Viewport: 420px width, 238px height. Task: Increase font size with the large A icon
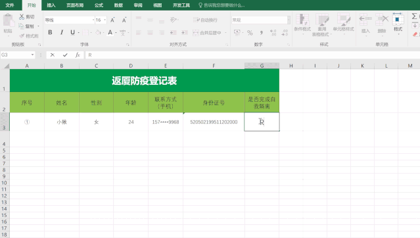(112, 20)
